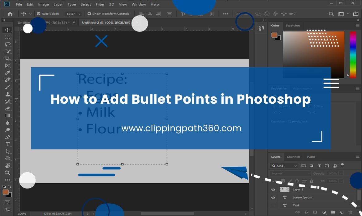Open the Layer menu

click(x=58, y=4)
